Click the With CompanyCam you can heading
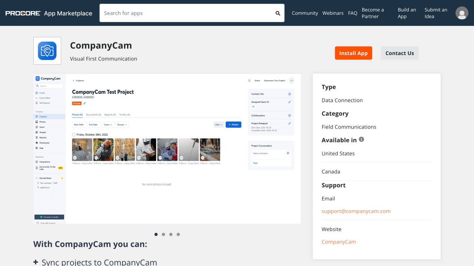474x266 pixels. click(90, 244)
